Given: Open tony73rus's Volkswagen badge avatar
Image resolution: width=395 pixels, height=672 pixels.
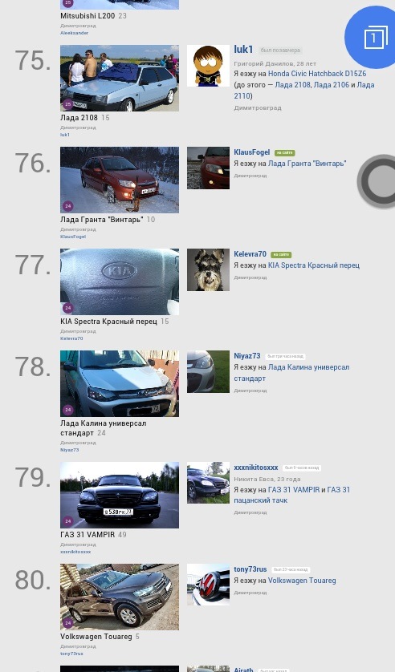Looking at the screenshot, I should [208, 585].
